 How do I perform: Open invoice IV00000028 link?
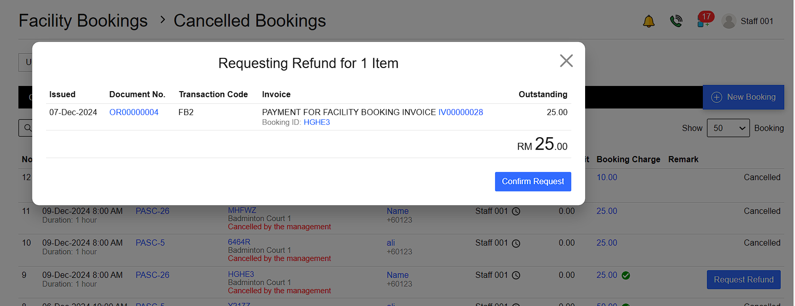click(x=460, y=113)
